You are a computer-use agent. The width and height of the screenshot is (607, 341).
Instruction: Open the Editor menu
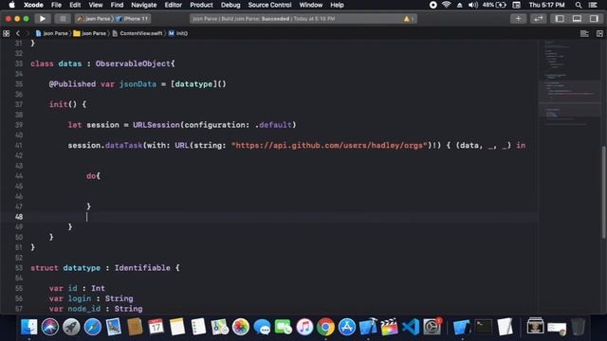pyautogui.click(x=173, y=5)
